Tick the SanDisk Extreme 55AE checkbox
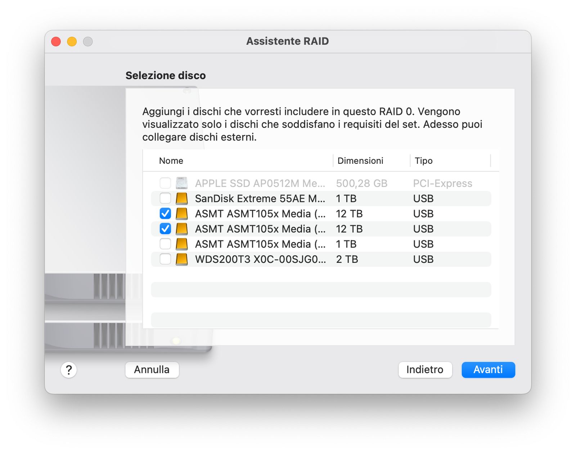Image resolution: width=576 pixels, height=453 pixels. 165,198
